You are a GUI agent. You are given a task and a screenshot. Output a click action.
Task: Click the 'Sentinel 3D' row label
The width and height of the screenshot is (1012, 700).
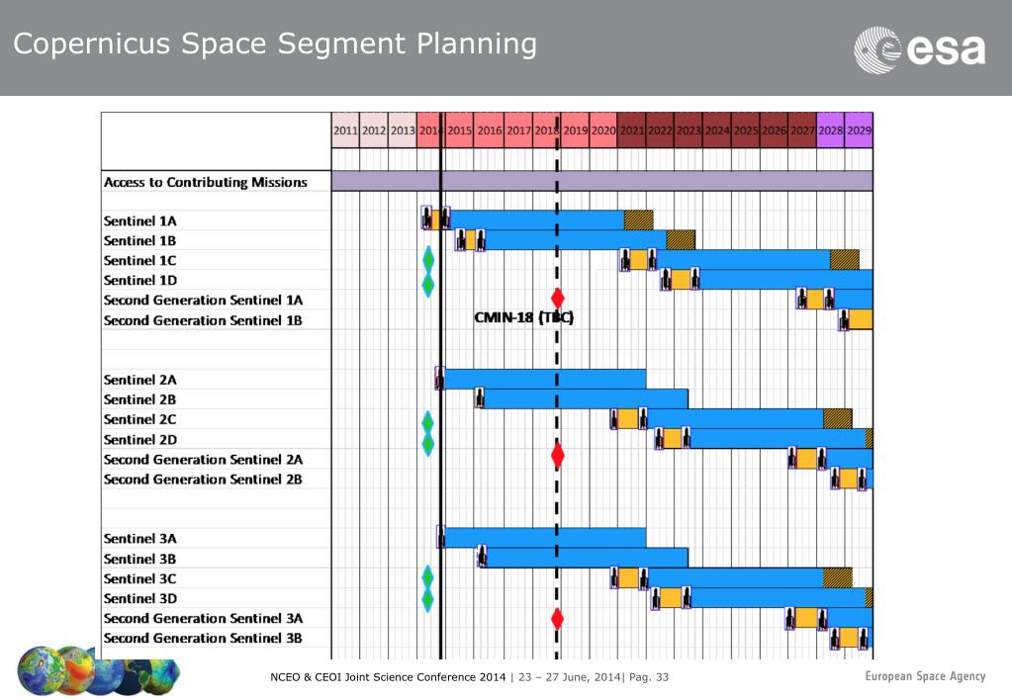point(139,599)
